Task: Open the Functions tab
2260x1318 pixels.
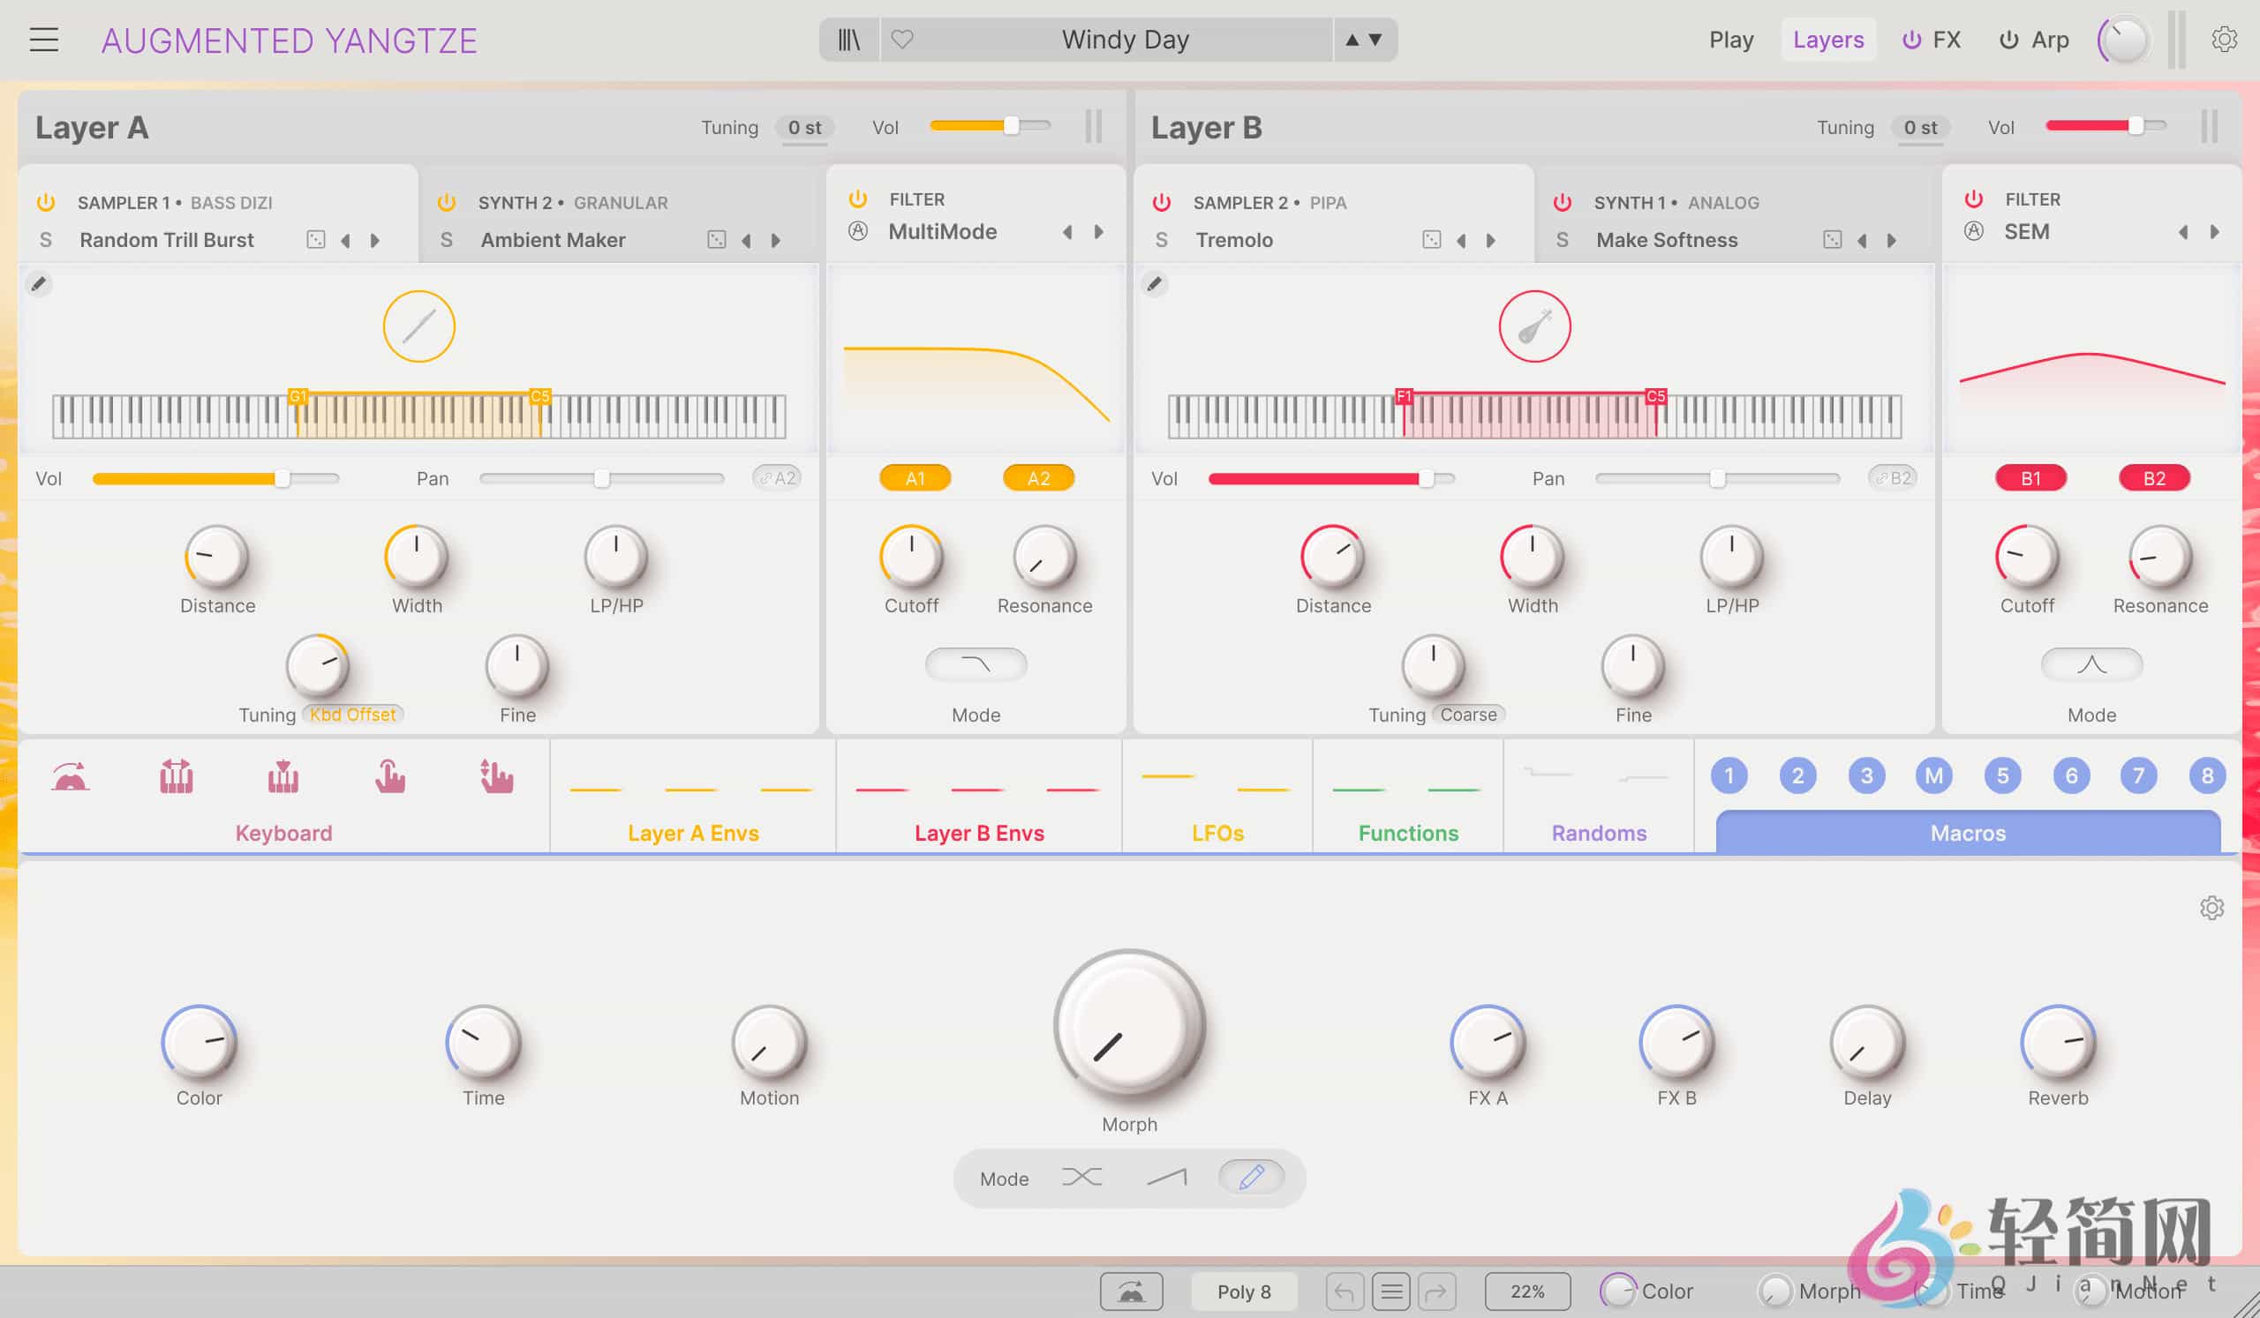Action: (1408, 833)
